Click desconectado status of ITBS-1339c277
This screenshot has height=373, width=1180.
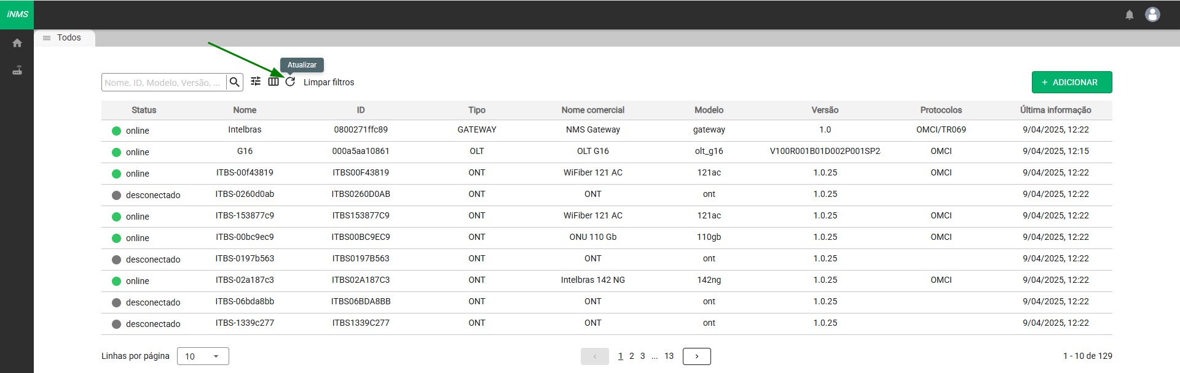[x=153, y=324]
